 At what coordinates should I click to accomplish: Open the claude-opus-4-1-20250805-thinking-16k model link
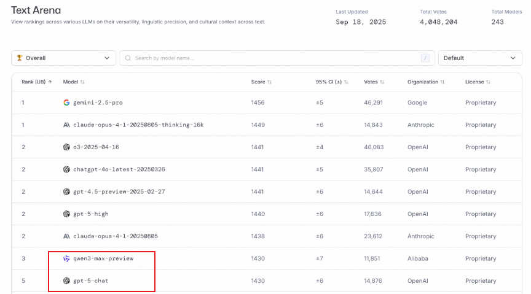[138, 125]
